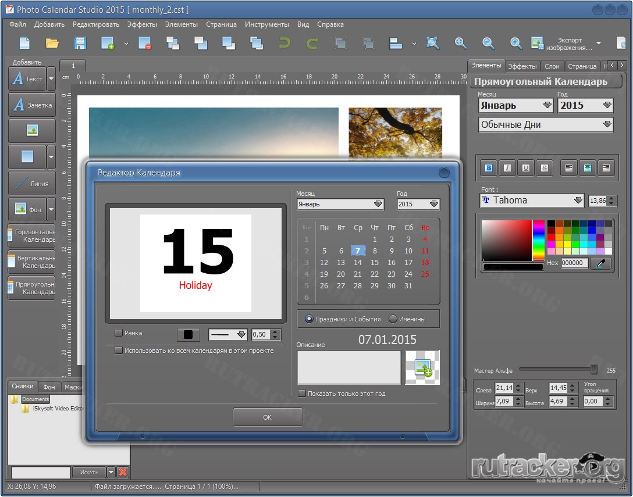Add a Вертикальный Календарь element
This screenshot has width=633, height=497.
[x=31, y=262]
